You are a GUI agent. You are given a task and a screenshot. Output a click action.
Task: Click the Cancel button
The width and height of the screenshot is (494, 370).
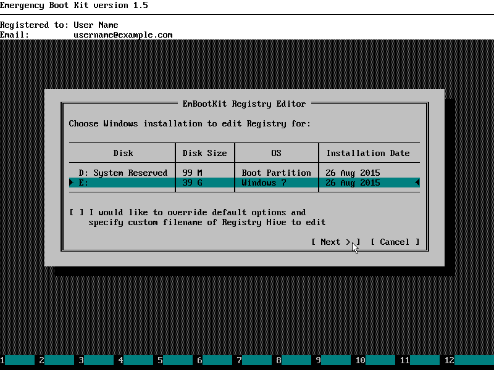[395, 242]
